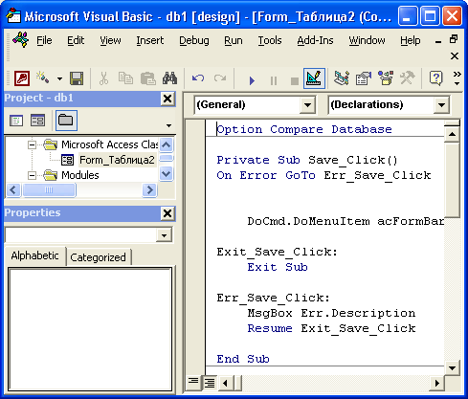Select Form_Таблица2 in project tree
Screen dimensions: 468x399
coord(117,160)
